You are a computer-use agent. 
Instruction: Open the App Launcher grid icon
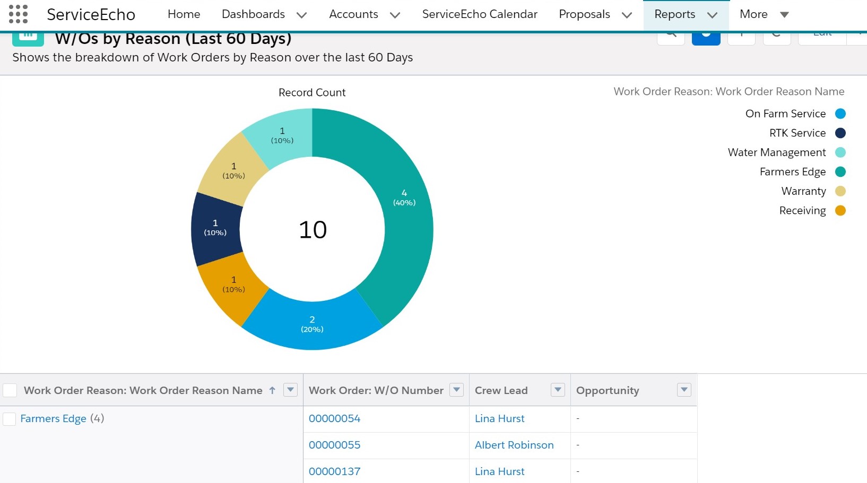point(18,14)
